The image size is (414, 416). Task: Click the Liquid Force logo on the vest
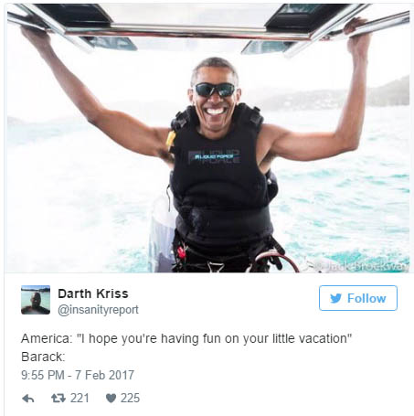215,157
